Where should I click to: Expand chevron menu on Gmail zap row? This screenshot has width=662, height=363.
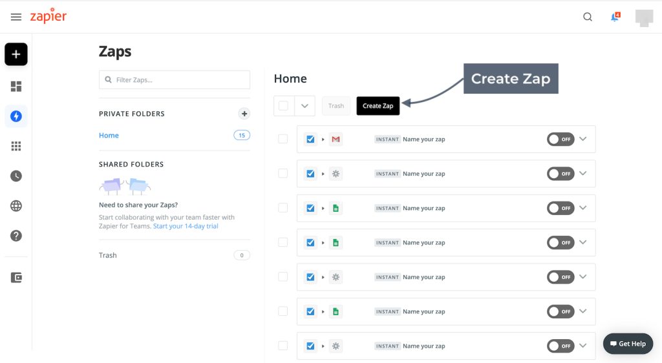point(583,139)
